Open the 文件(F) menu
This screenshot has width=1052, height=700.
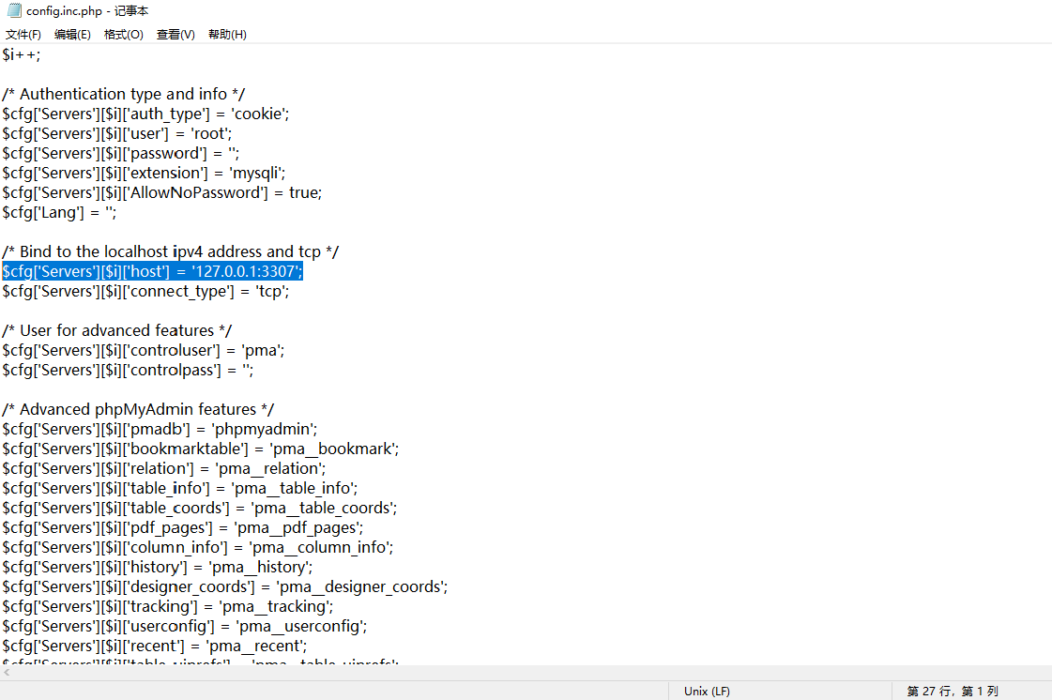point(23,34)
